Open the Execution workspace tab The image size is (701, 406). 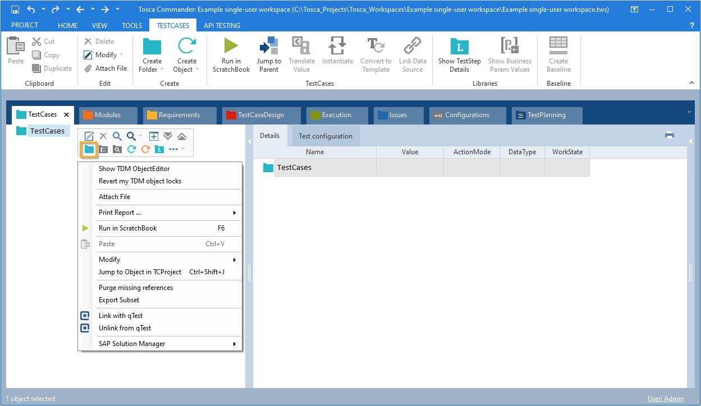tap(336, 115)
